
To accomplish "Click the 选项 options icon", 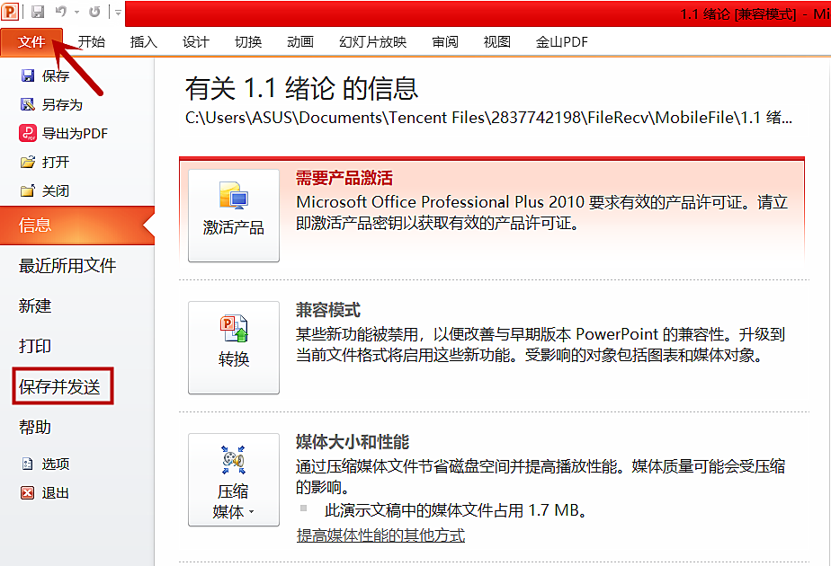I will pos(28,464).
